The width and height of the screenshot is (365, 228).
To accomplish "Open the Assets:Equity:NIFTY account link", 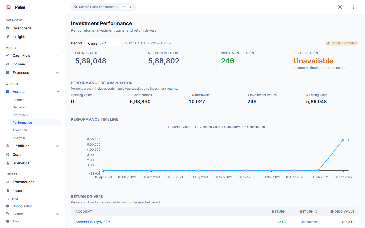I will 93,222.
